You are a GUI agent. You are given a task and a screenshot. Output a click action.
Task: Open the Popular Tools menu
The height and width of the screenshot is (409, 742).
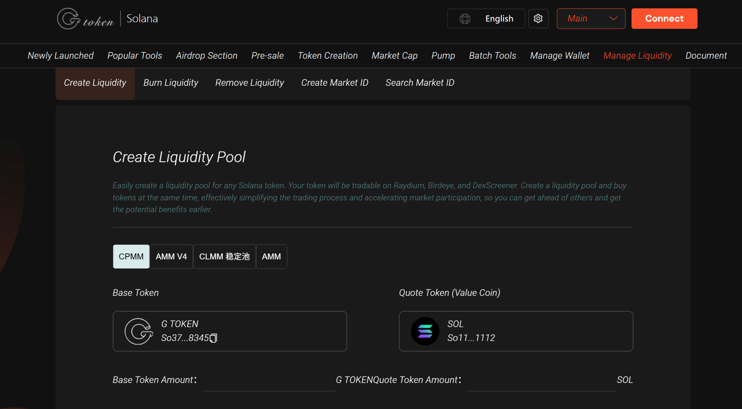(135, 55)
